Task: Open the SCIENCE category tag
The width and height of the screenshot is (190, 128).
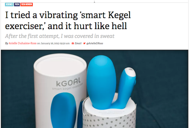Action: (x=9, y=4)
